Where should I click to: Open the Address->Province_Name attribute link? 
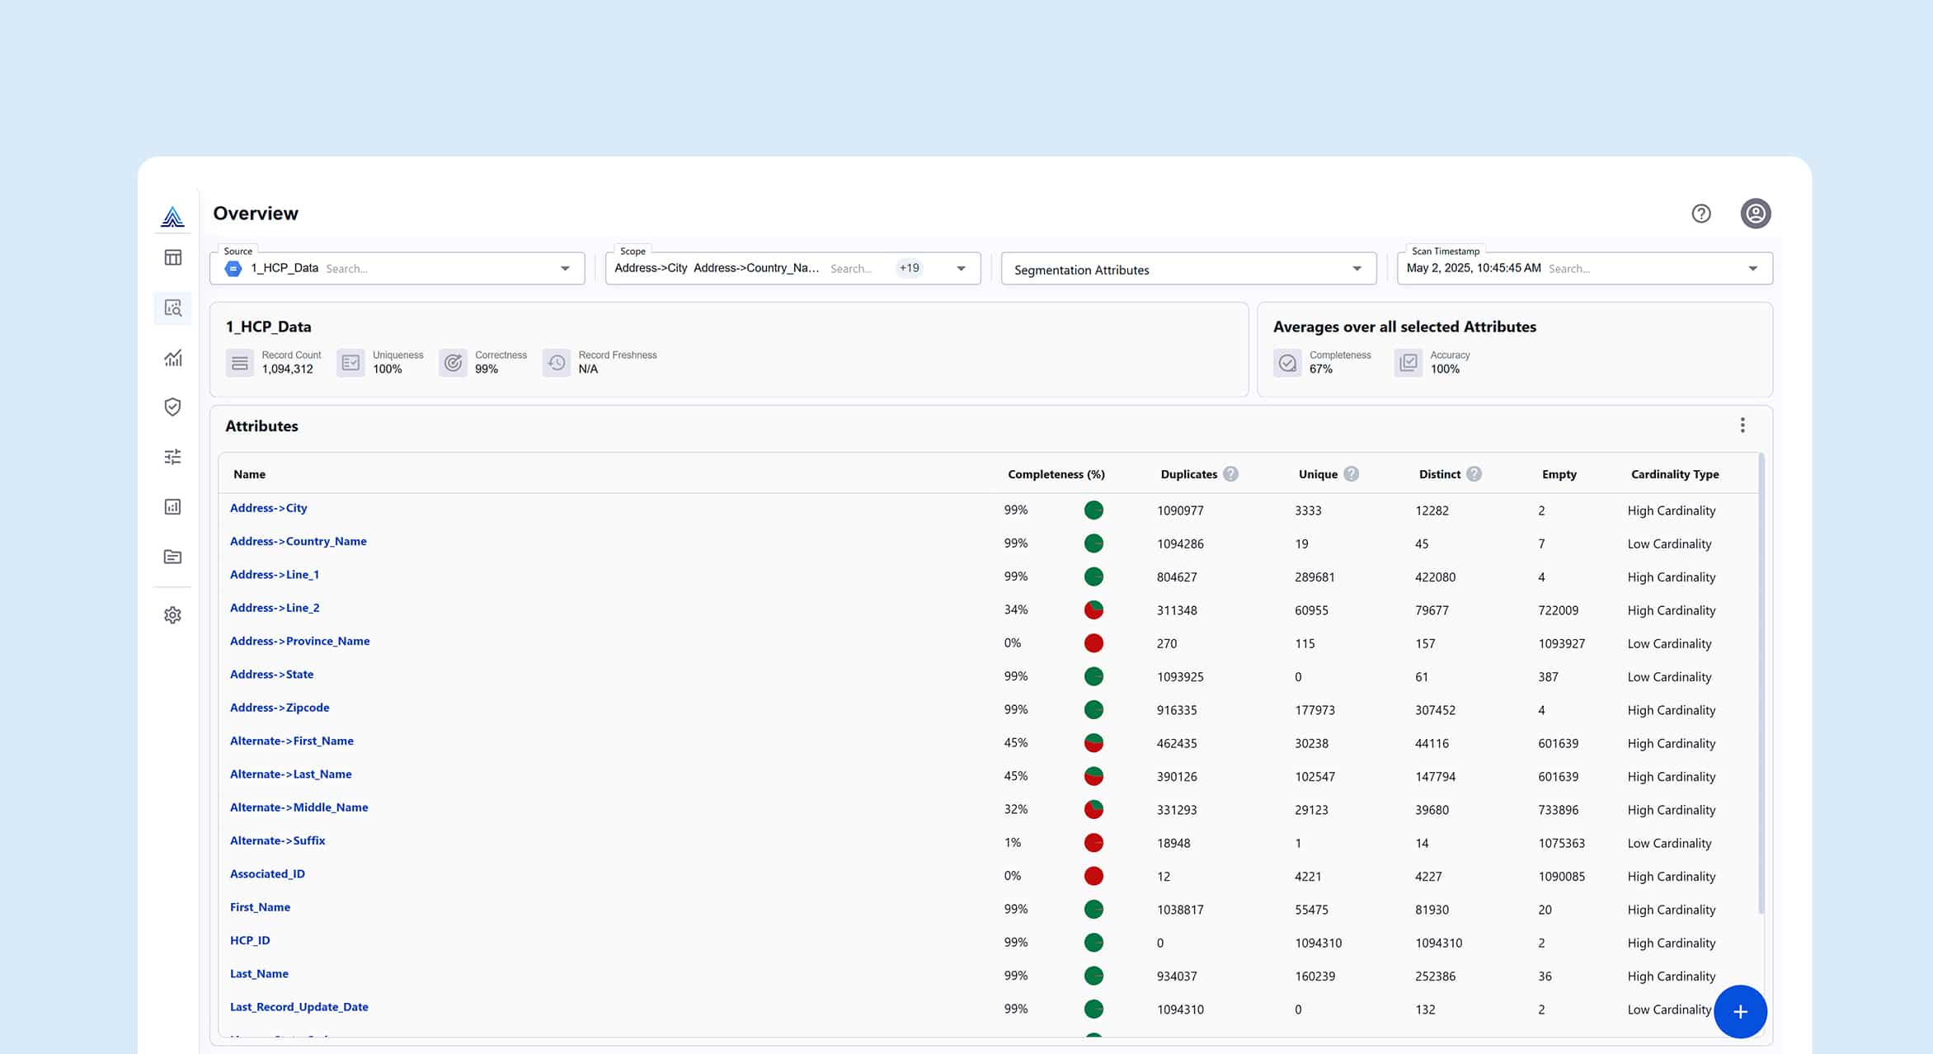click(299, 641)
